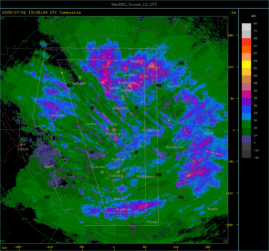Select the Lacombe label
The image size is (269, 251).
point(129,75)
